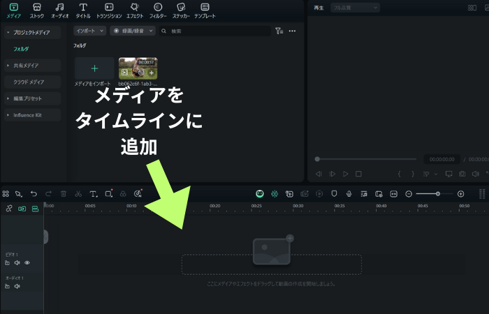
Task: Click the Crop rectangle tool icon
Action: (x=108, y=193)
